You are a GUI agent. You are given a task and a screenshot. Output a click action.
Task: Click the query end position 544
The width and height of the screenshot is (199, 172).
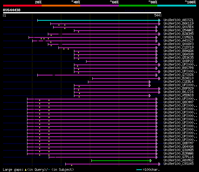coord(157,15)
